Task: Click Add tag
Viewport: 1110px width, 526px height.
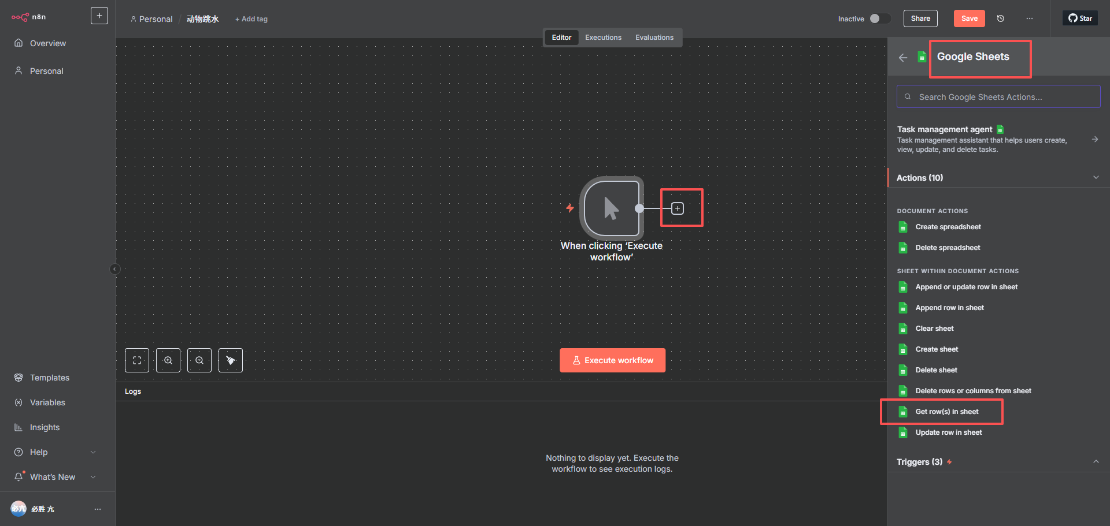Action: (251, 19)
